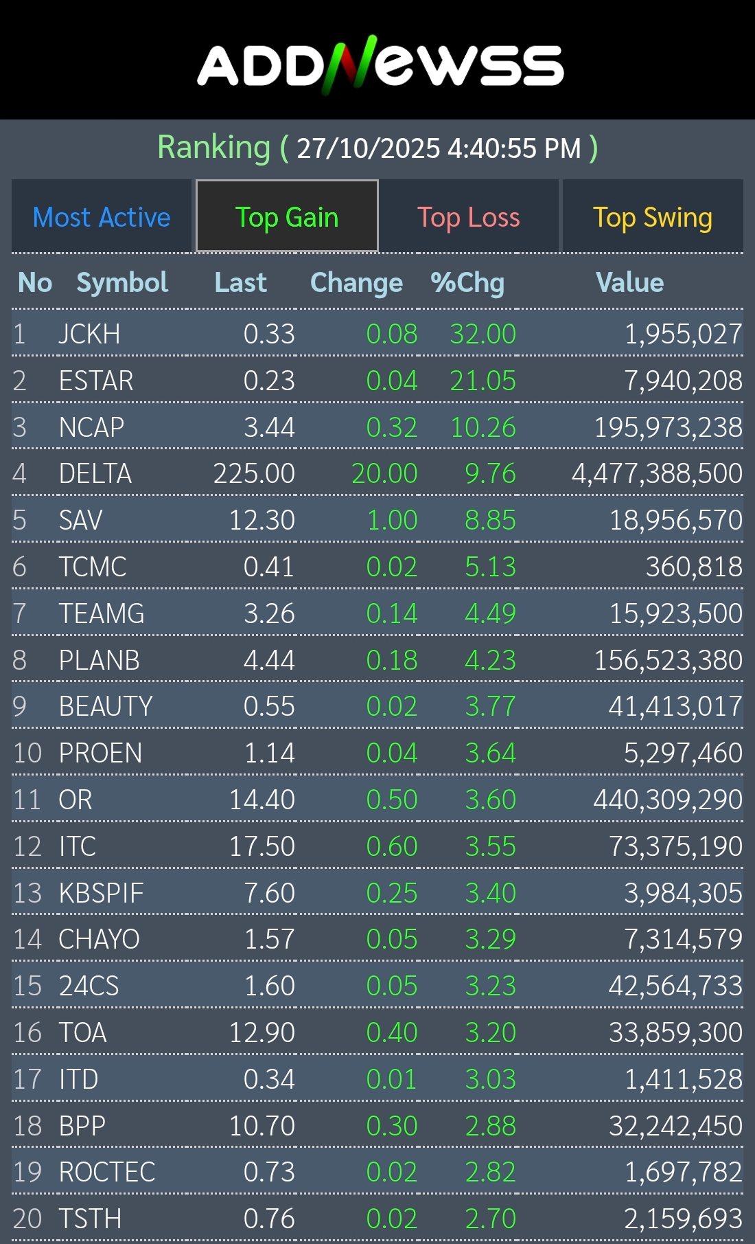The height and width of the screenshot is (1244, 755).
Task: Click the Last column header
Action: 240,282
